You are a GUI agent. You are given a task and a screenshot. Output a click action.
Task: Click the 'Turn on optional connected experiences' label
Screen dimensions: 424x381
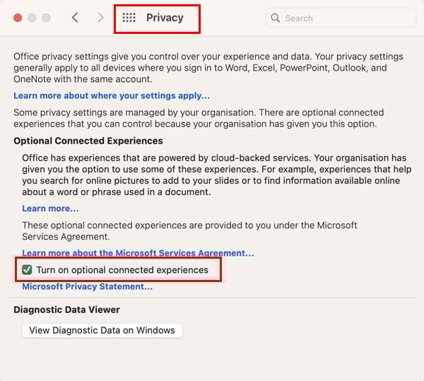(x=122, y=270)
